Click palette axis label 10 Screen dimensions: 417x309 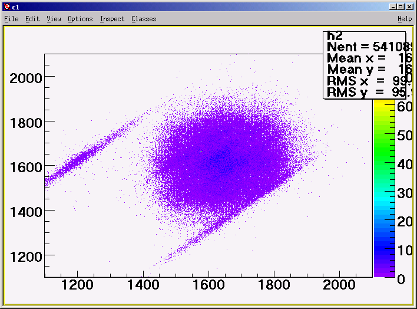click(405, 251)
